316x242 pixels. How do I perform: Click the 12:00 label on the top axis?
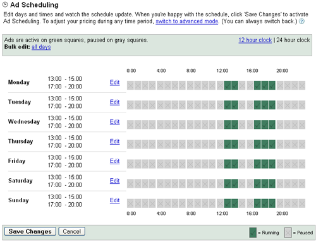(222, 71)
